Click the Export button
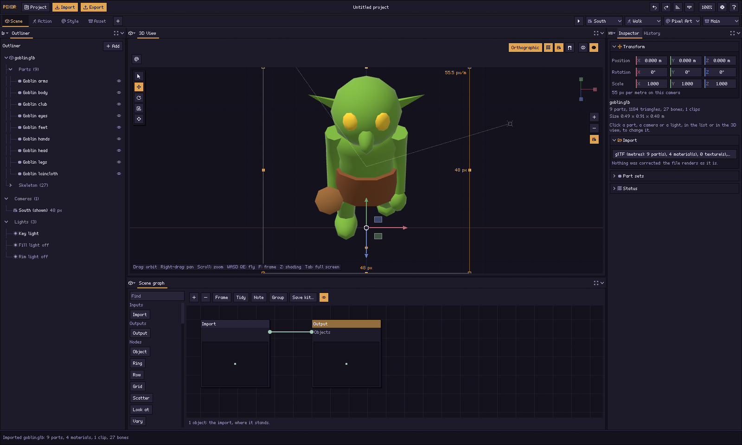The image size is (742, 445). pos(94,7)
